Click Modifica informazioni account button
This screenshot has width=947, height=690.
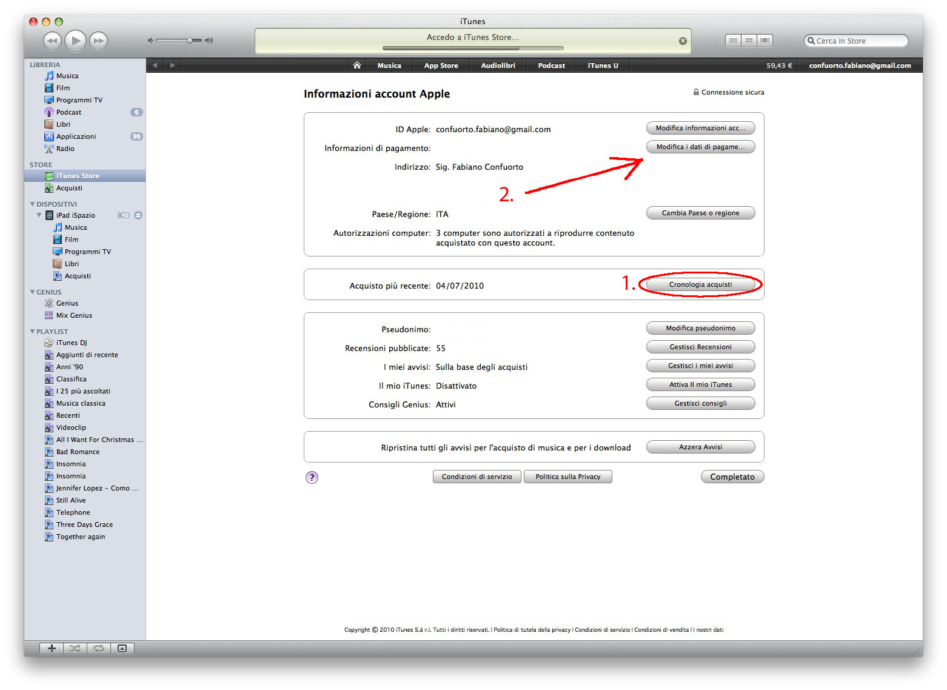tap(700, 128)
